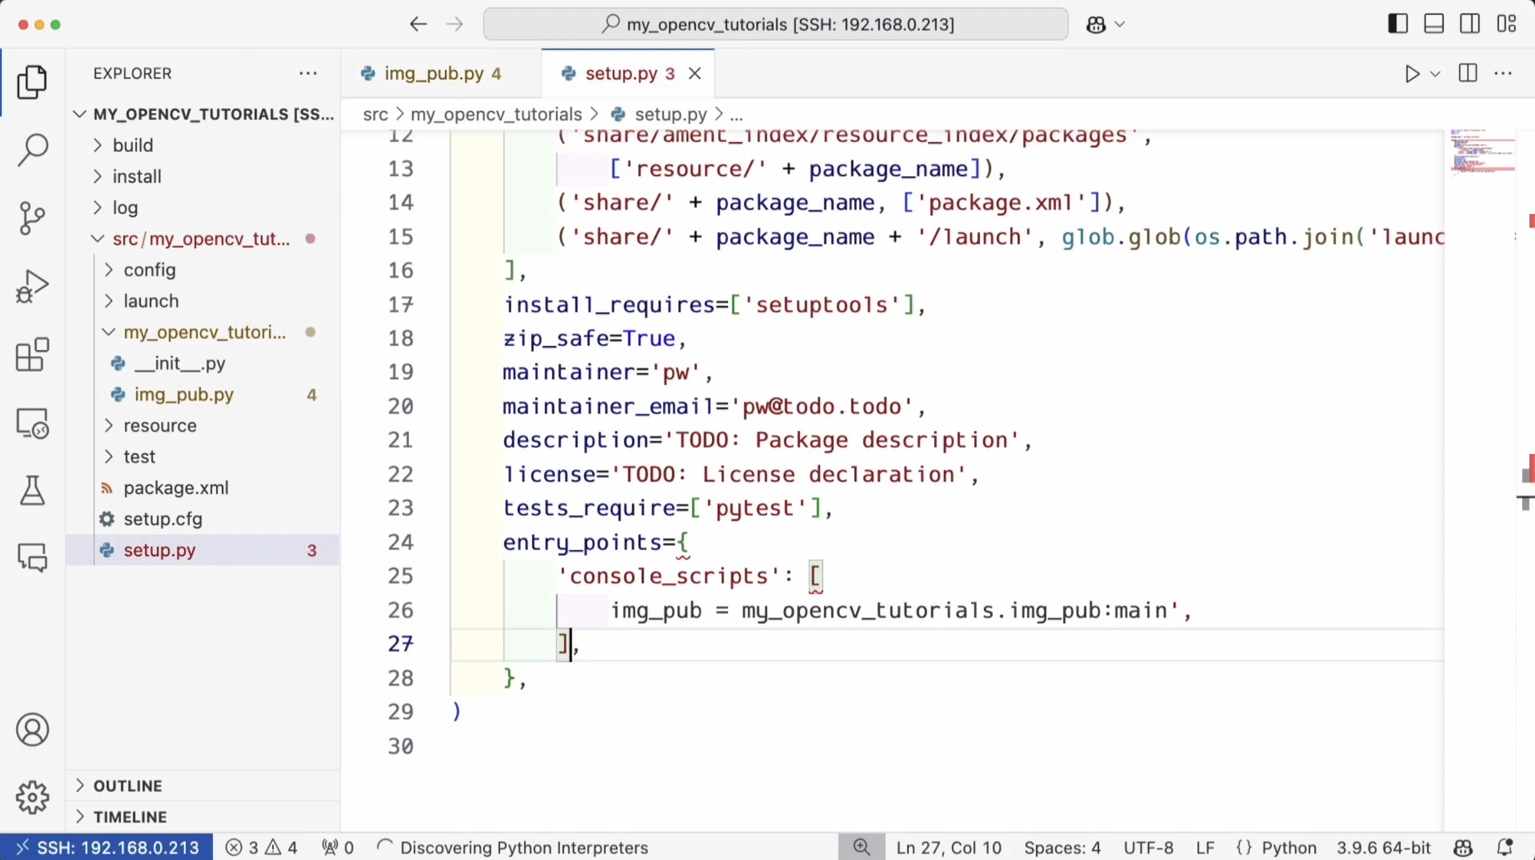Open the Testing flask view
This screenshot has width=1535, height=860.
32,491
